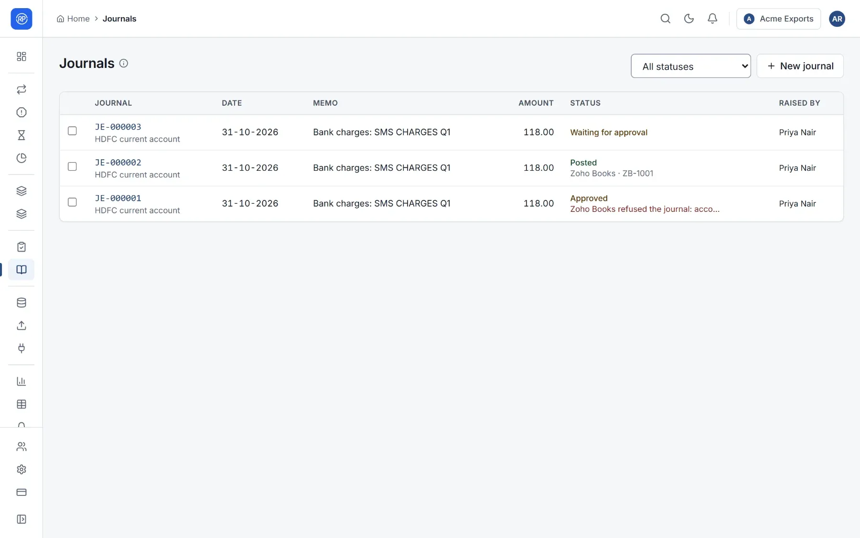This screenshot has width=860, height=538.
Task: Open the clipboard check sidebar icon
Action: 21,247
